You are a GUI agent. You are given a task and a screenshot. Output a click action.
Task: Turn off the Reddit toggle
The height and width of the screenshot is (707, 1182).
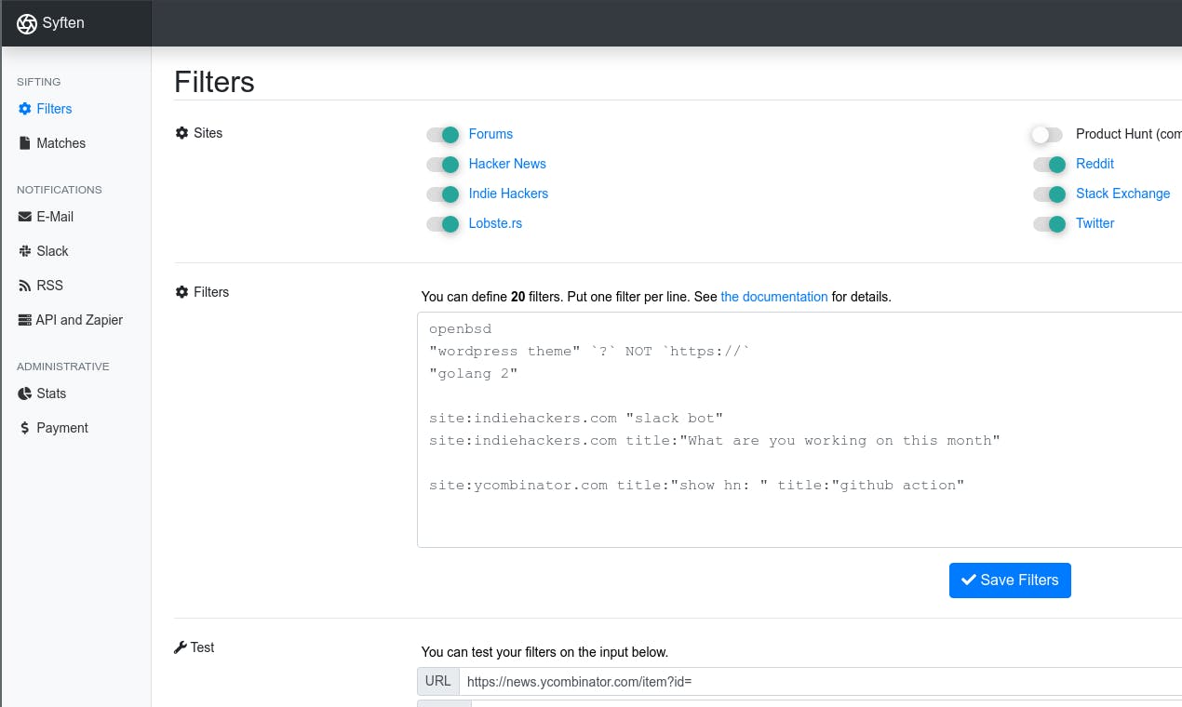(x=1050, y=165)
